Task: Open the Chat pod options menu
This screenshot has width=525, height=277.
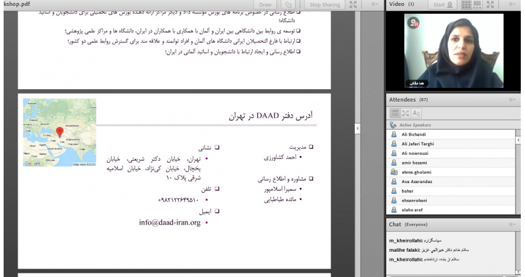Action: coord(512,225)
